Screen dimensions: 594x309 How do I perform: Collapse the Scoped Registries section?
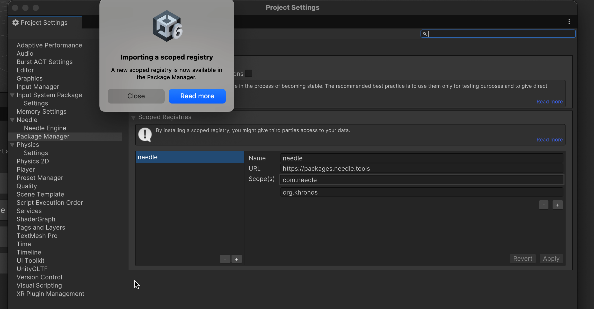pyautogui.click(x=133, y=117)
